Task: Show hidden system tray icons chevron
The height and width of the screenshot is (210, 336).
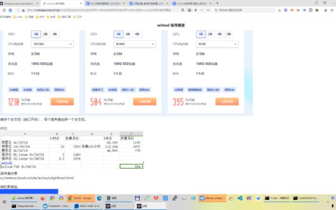Action: pyautogui.click(x=328, y=202)
